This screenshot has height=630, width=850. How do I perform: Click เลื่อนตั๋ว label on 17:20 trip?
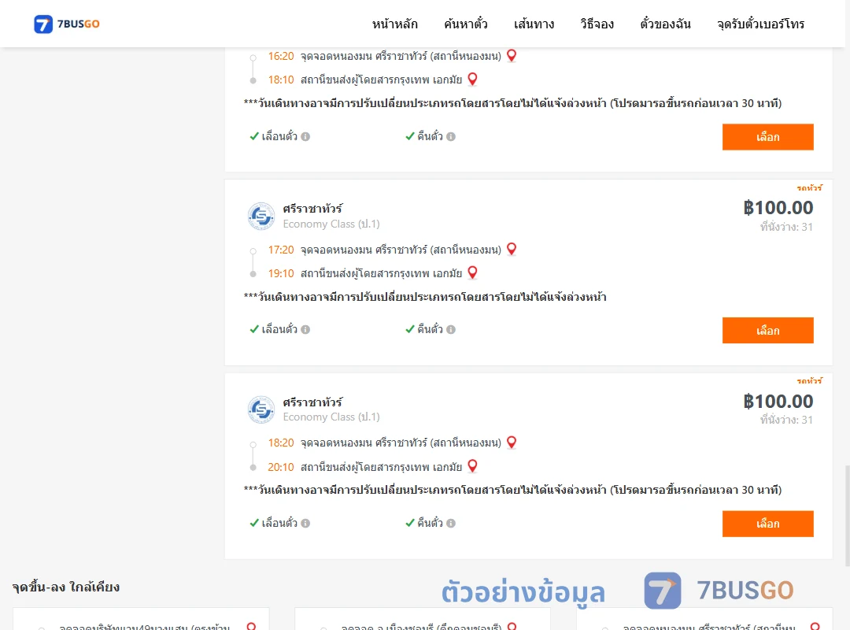pos(279,329)
